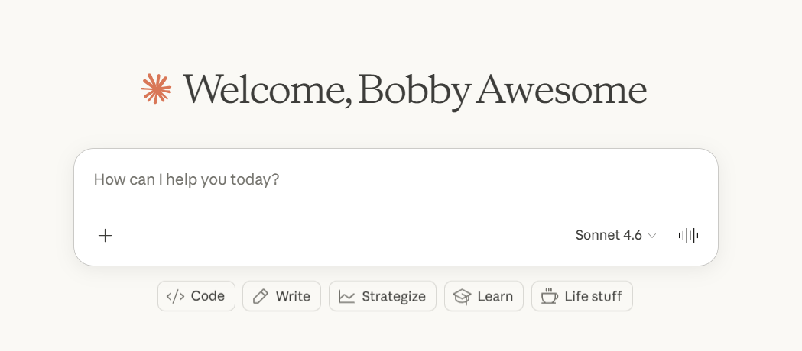Start voice mode with the waveform icon
The height and width of the screenshot is (351, 802).
click(x=688, y=235)
